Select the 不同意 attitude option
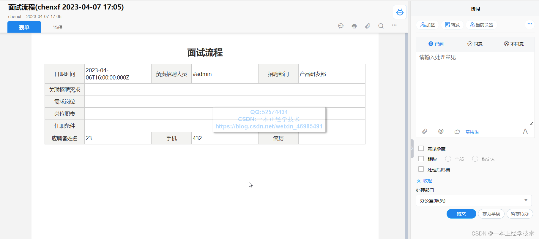Viewport: 539px width, 239px height. click(514, 44)
